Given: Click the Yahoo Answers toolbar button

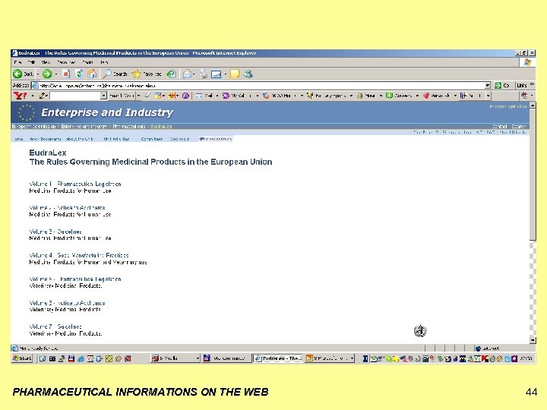Looking at the screenshot, I should point(400,96).
